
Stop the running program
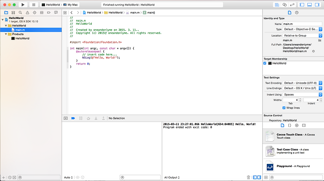pos(34,5)
